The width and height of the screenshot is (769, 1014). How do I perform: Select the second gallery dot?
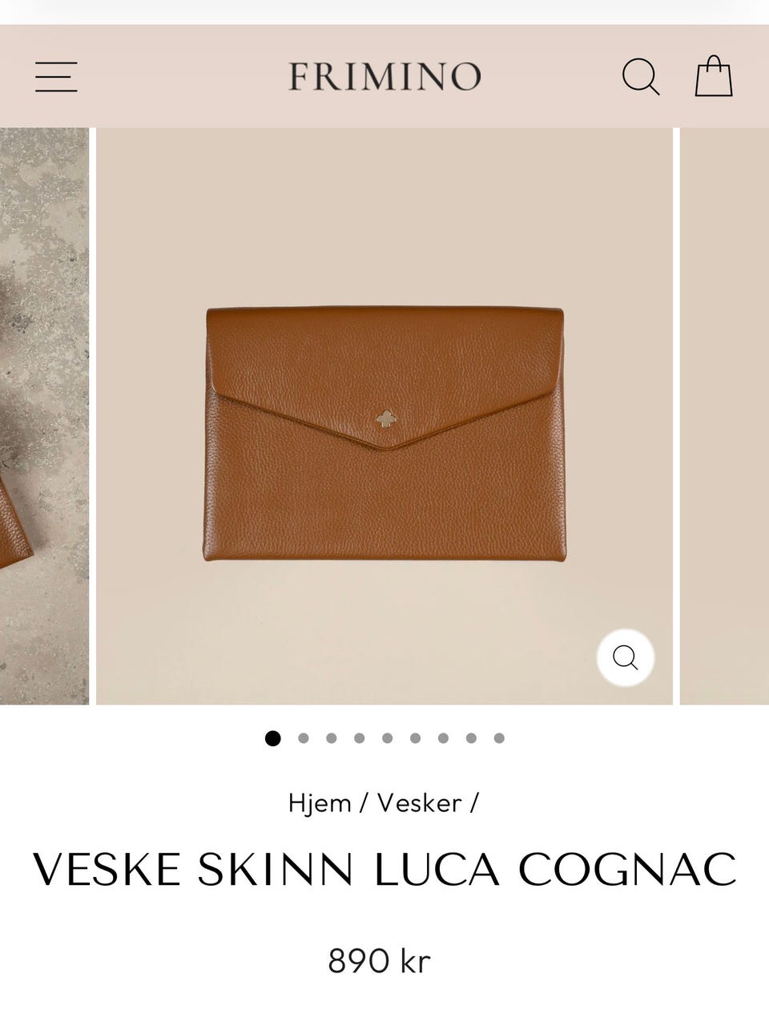pos(304,738)
